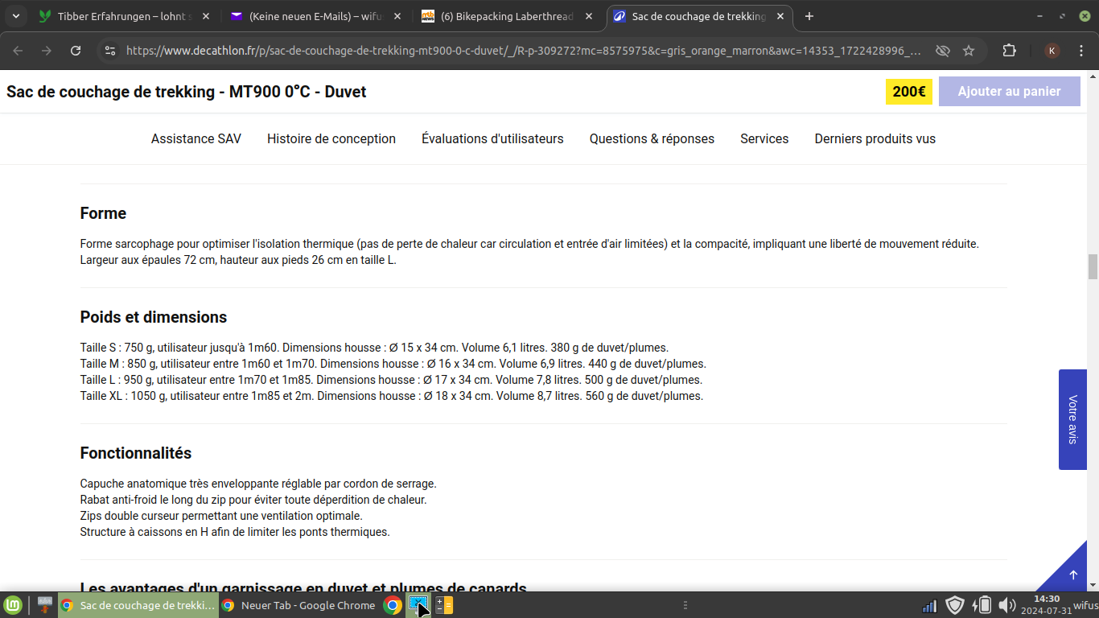Image resolution: width=1099 pixels, height=618 pixels.
Task: Click Ajouter au panier button
Action: pos(1009,91)
